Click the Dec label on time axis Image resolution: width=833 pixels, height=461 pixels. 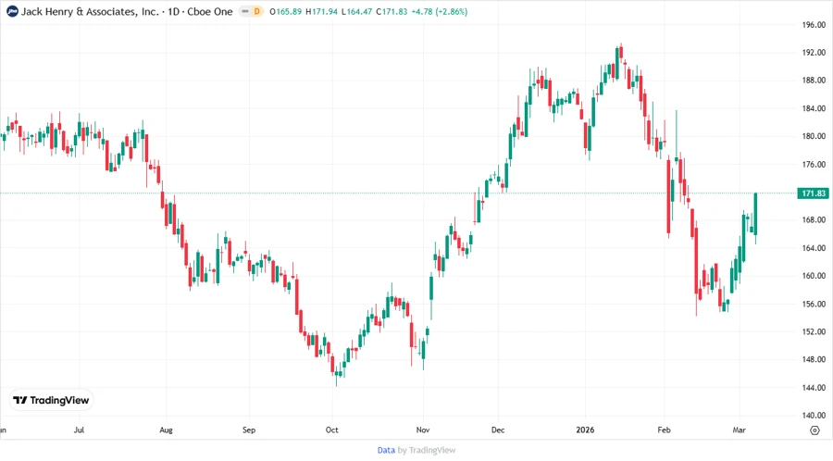pyautogui.click(x=498, y=430)
